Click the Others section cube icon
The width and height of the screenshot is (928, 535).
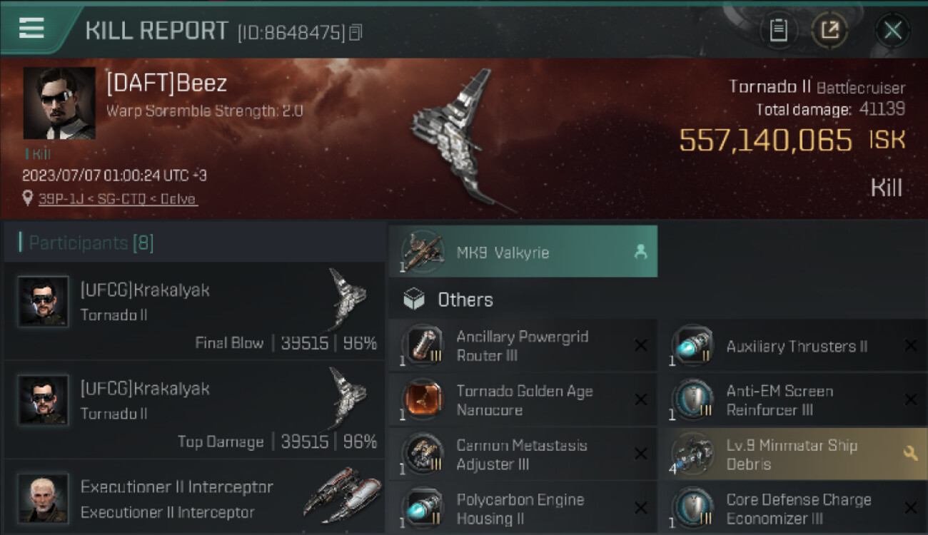click(x=414, y=300)
